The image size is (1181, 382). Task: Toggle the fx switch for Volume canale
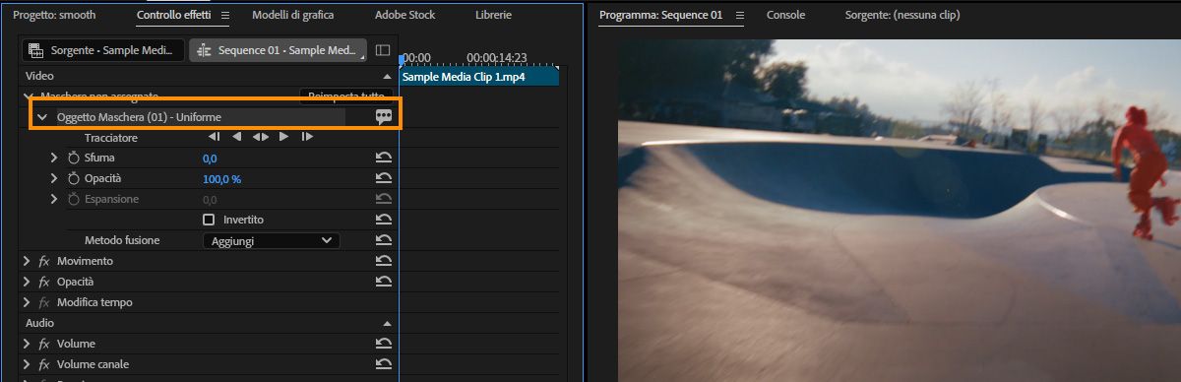point(44,364)
